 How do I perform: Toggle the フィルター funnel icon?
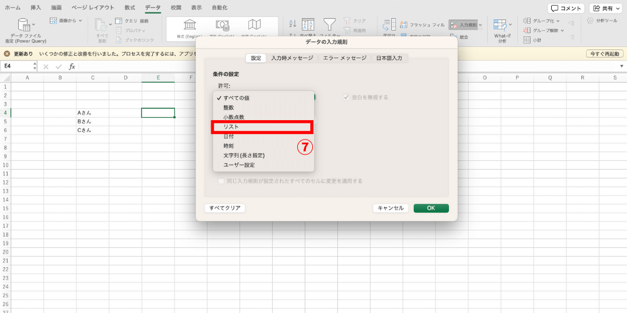[x=330, y=25]
